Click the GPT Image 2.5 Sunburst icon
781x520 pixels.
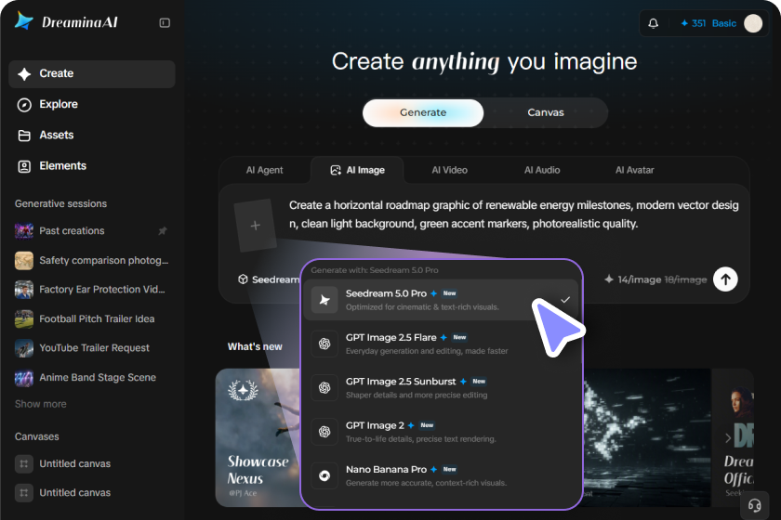(x=324, y=387)
